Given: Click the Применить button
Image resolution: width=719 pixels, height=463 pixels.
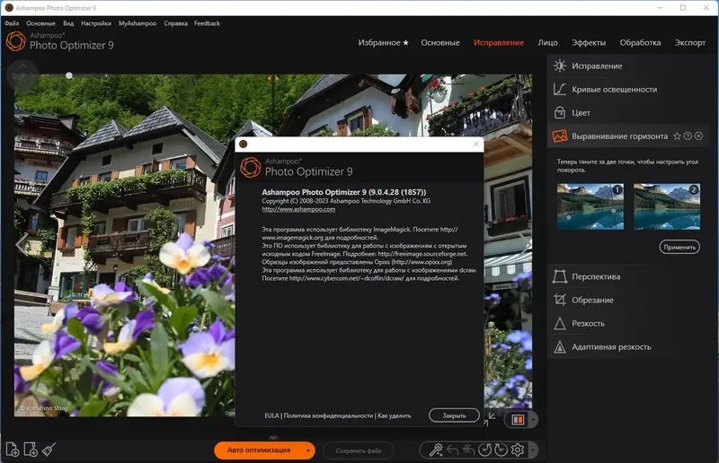Looking at the screenshot, I should click(x=679, y=247).
